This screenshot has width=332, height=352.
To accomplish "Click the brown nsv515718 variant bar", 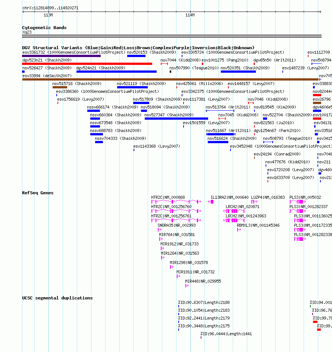I will (x=60, y=87).
